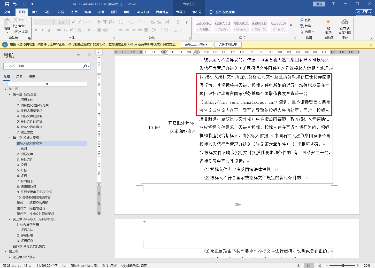The width and height of the screenshot is (375, 268).
Task: Increase the paragraph indent
Action: (159, 22)
